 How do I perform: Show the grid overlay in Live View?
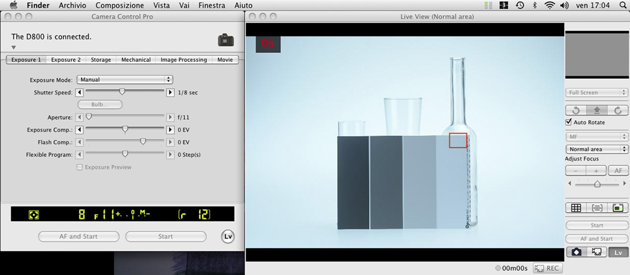576,208
